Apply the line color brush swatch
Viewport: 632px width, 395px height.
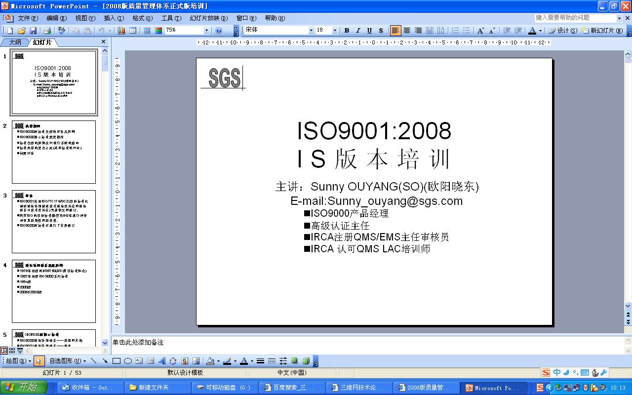(227, 361)
